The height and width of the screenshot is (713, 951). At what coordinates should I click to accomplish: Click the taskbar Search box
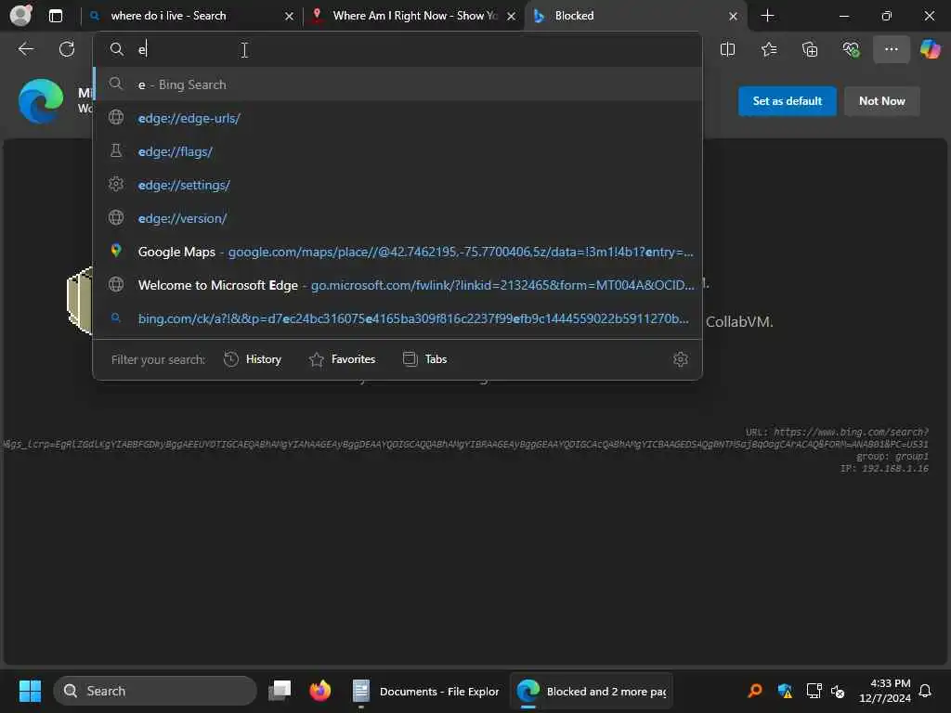pyautogui.click(x=155, y=691)
